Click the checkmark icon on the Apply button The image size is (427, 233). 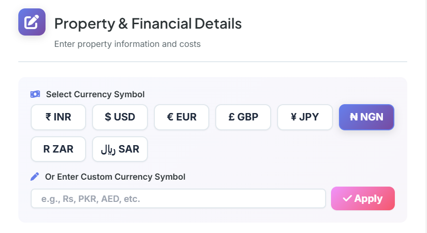(x=347, y=198)
